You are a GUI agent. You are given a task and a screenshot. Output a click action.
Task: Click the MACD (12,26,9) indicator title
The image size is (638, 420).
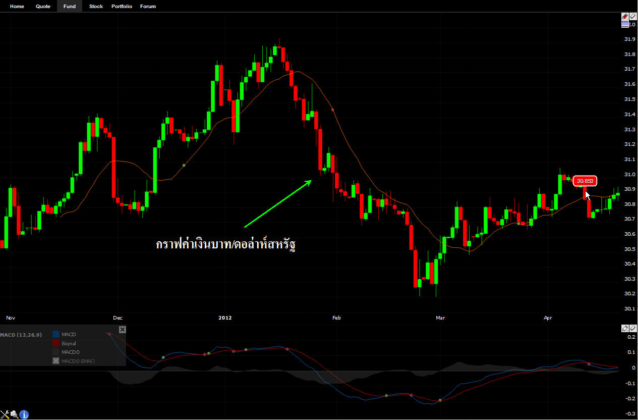(x=21, y=335)
